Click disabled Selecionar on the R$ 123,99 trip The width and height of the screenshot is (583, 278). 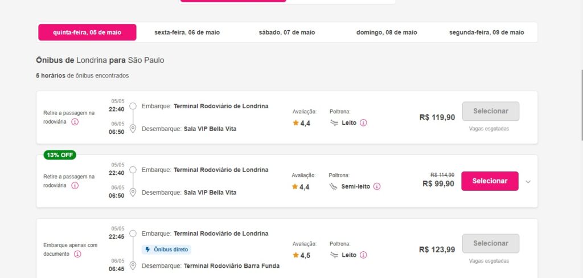pyautogui.click(x=490, y=243)
